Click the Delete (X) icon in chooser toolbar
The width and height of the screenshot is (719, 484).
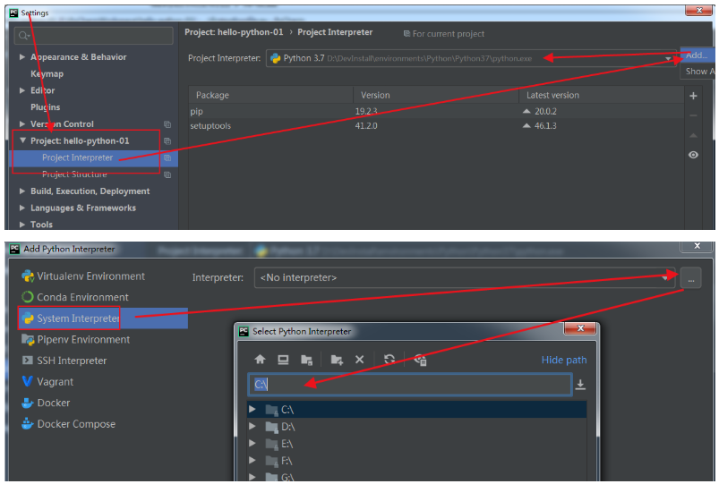click(x=359, y=360)
